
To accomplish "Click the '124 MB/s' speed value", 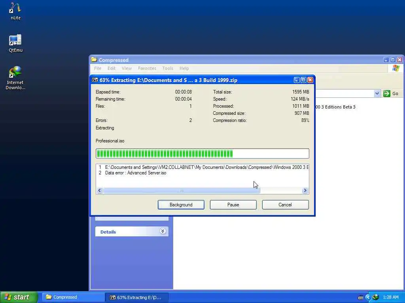I will [300, 99].
